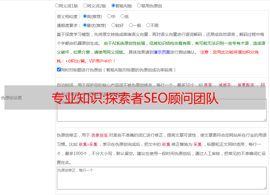This screenshot has height=195, width=270.
Task: Click the 收集>采集 example tag
Action: (88, 144)
